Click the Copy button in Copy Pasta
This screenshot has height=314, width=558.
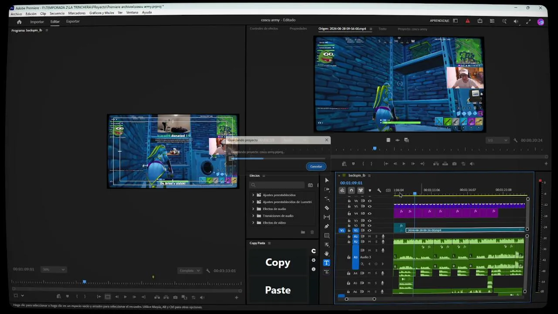[278, 263]
